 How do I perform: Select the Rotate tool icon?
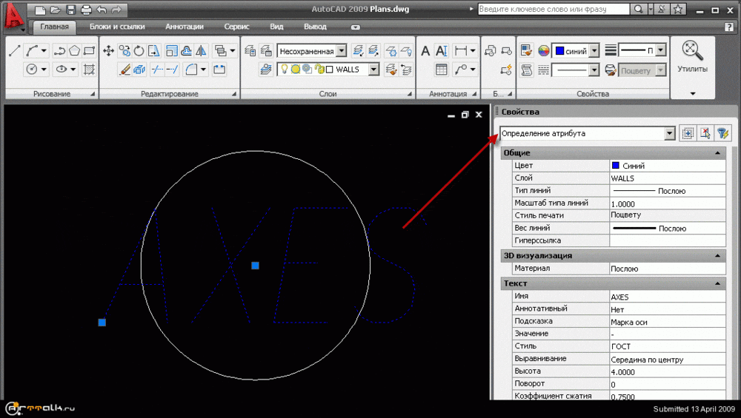pos(139,50)
